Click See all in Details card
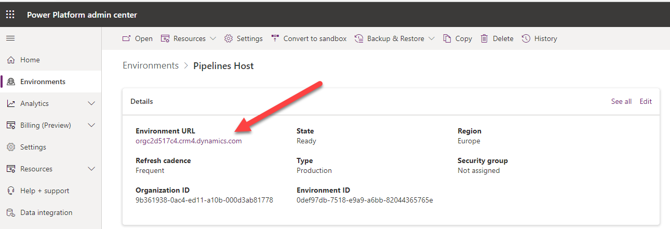 (x=621, y=101)
